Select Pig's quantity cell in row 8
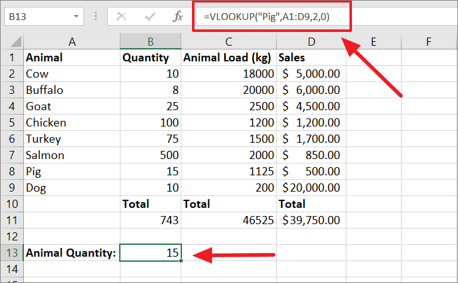This screenshot has height=283, width=458. pos(151,172)
